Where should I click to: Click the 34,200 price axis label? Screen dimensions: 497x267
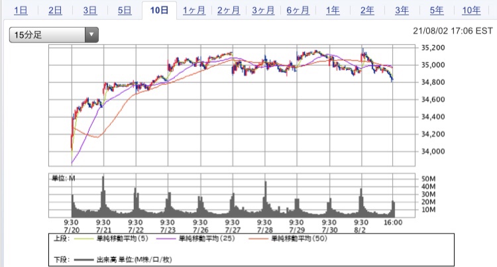[433, 134]
